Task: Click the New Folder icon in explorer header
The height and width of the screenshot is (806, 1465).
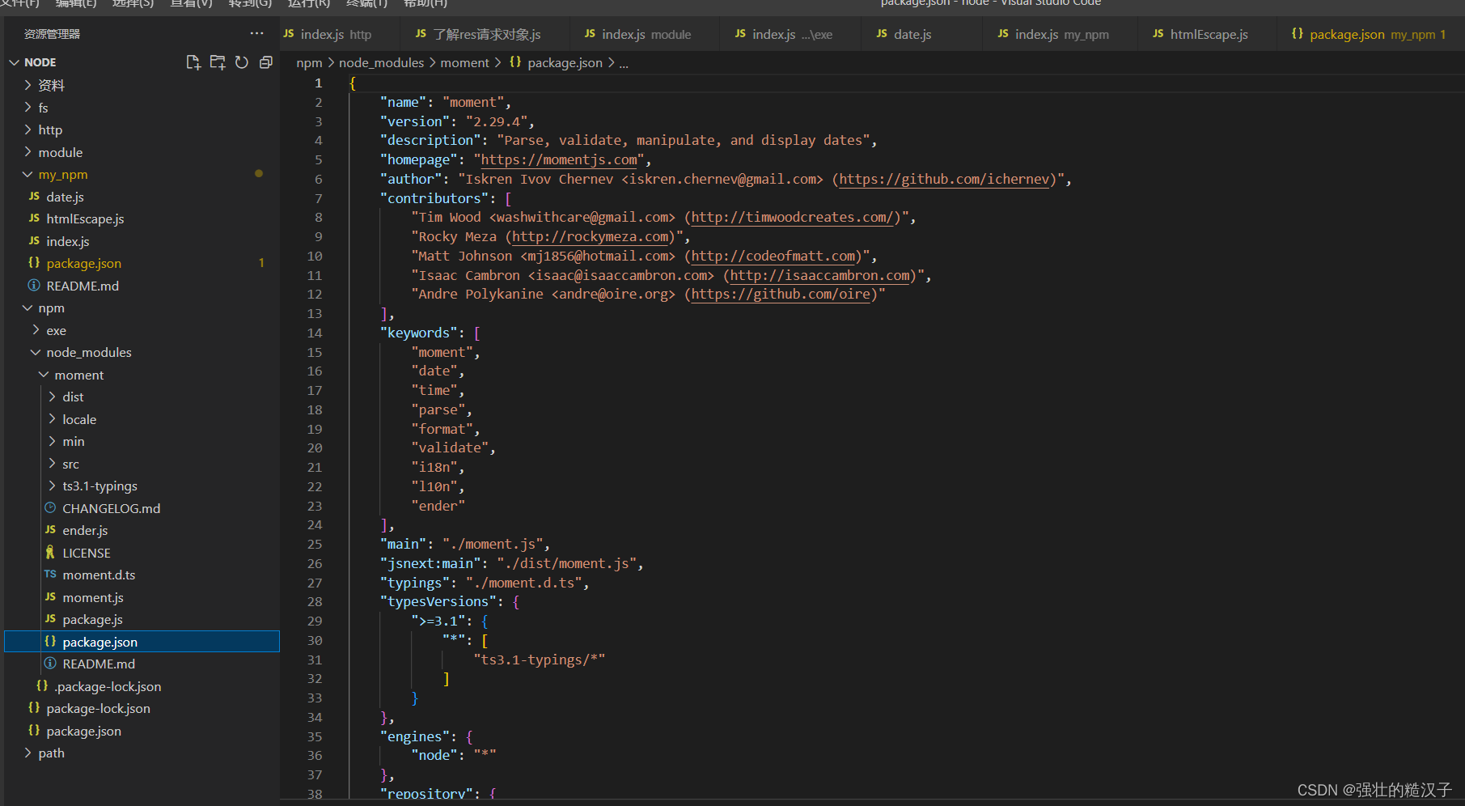Action: click(x=218, y=62)
